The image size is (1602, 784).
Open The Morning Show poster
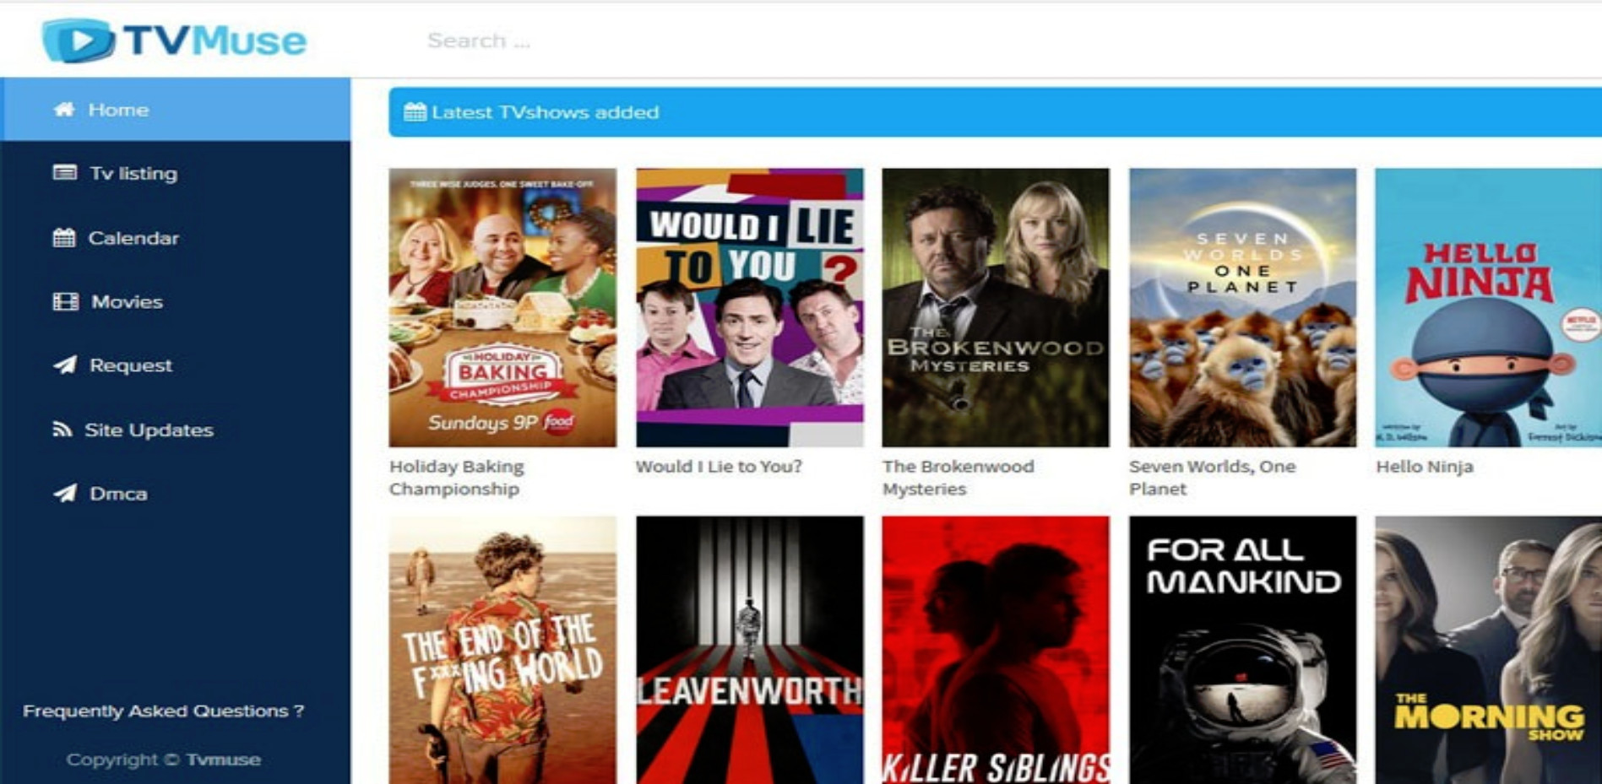(x=1488, y=650)
